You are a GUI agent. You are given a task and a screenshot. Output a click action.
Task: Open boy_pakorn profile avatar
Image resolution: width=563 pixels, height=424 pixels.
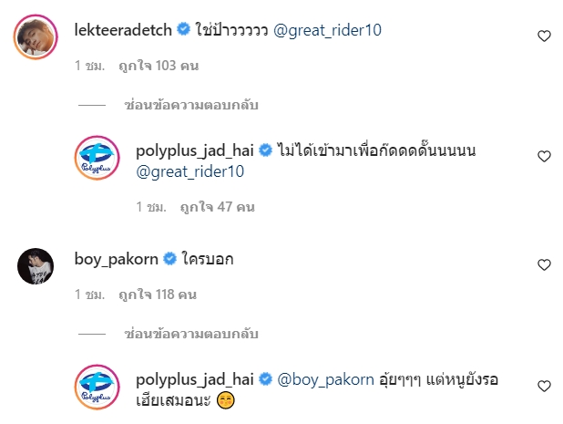pos(36,266)
